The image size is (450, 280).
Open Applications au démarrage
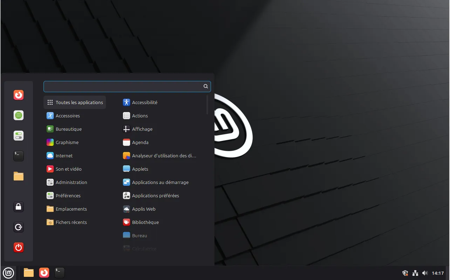click(160, 182)
